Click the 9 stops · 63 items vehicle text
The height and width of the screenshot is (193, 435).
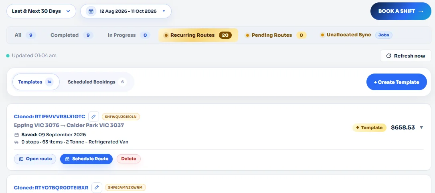coord(75,142)
